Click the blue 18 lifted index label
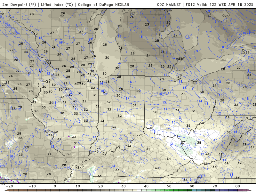The height and width of the screenshot is (192, 256). click(120, 36)
